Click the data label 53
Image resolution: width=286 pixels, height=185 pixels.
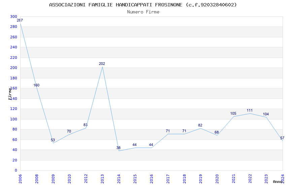[53, 140]
